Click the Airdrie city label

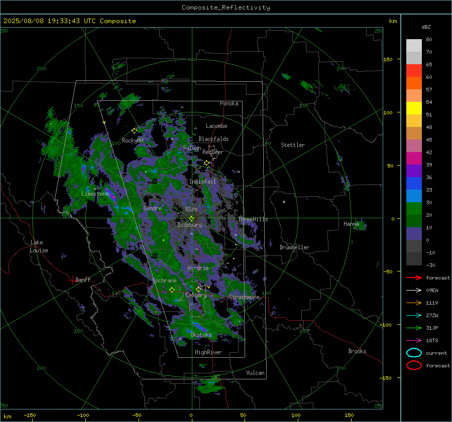click(198, 268)
